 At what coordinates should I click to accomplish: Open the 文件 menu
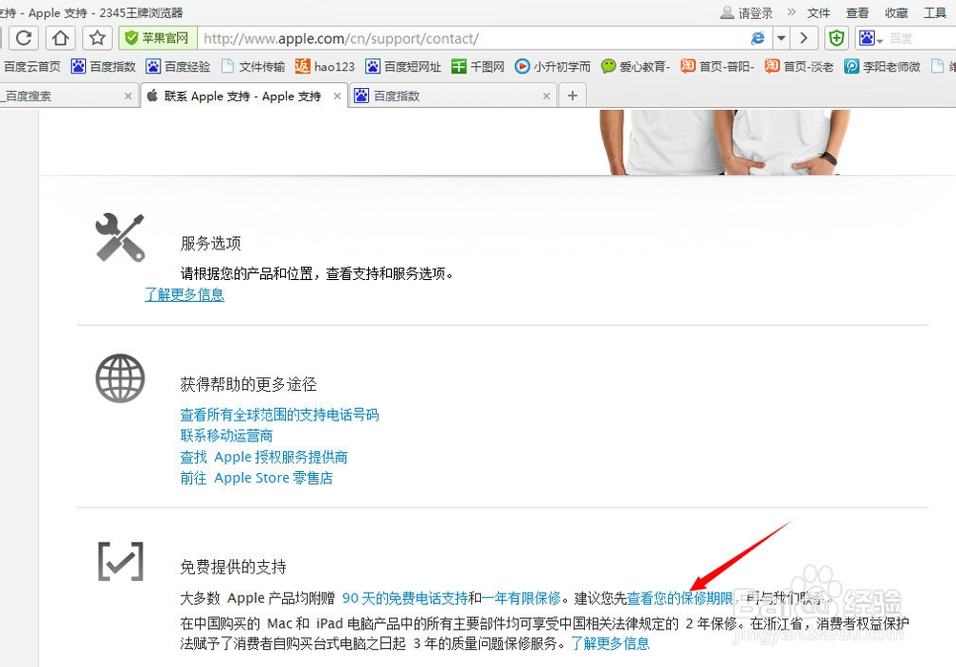[x=818, y=12]
